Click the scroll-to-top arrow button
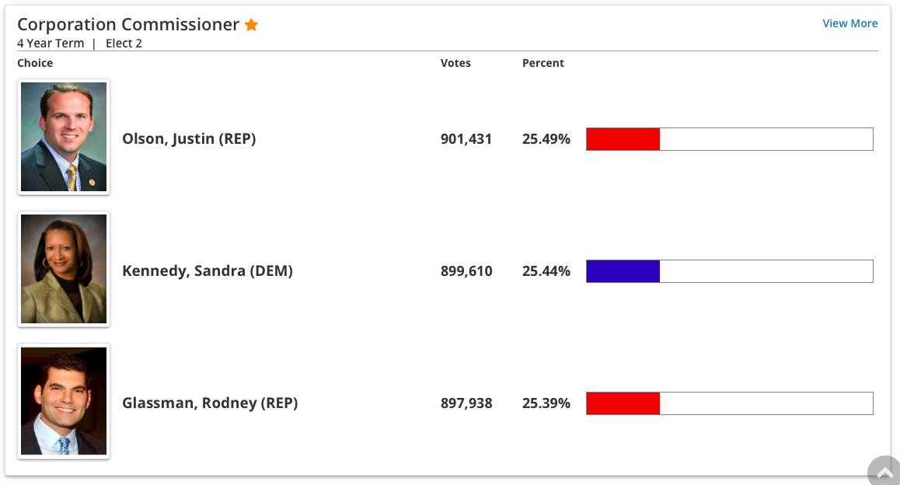Viewport: 900px width, 485px height. (x=884, y=472)
